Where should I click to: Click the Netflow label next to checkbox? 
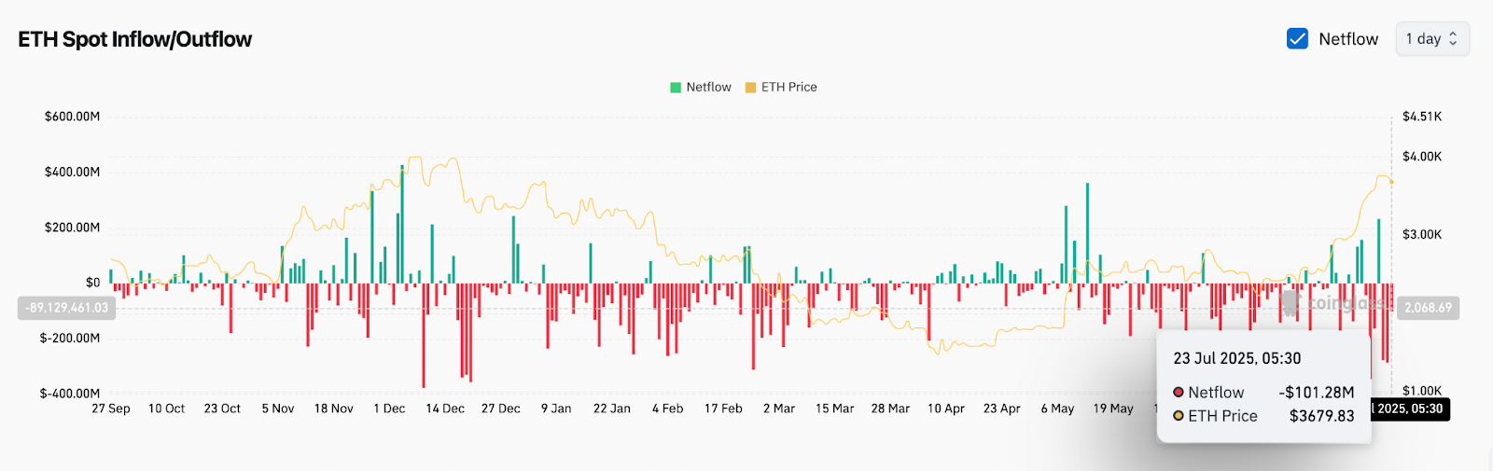(1348, 38)
